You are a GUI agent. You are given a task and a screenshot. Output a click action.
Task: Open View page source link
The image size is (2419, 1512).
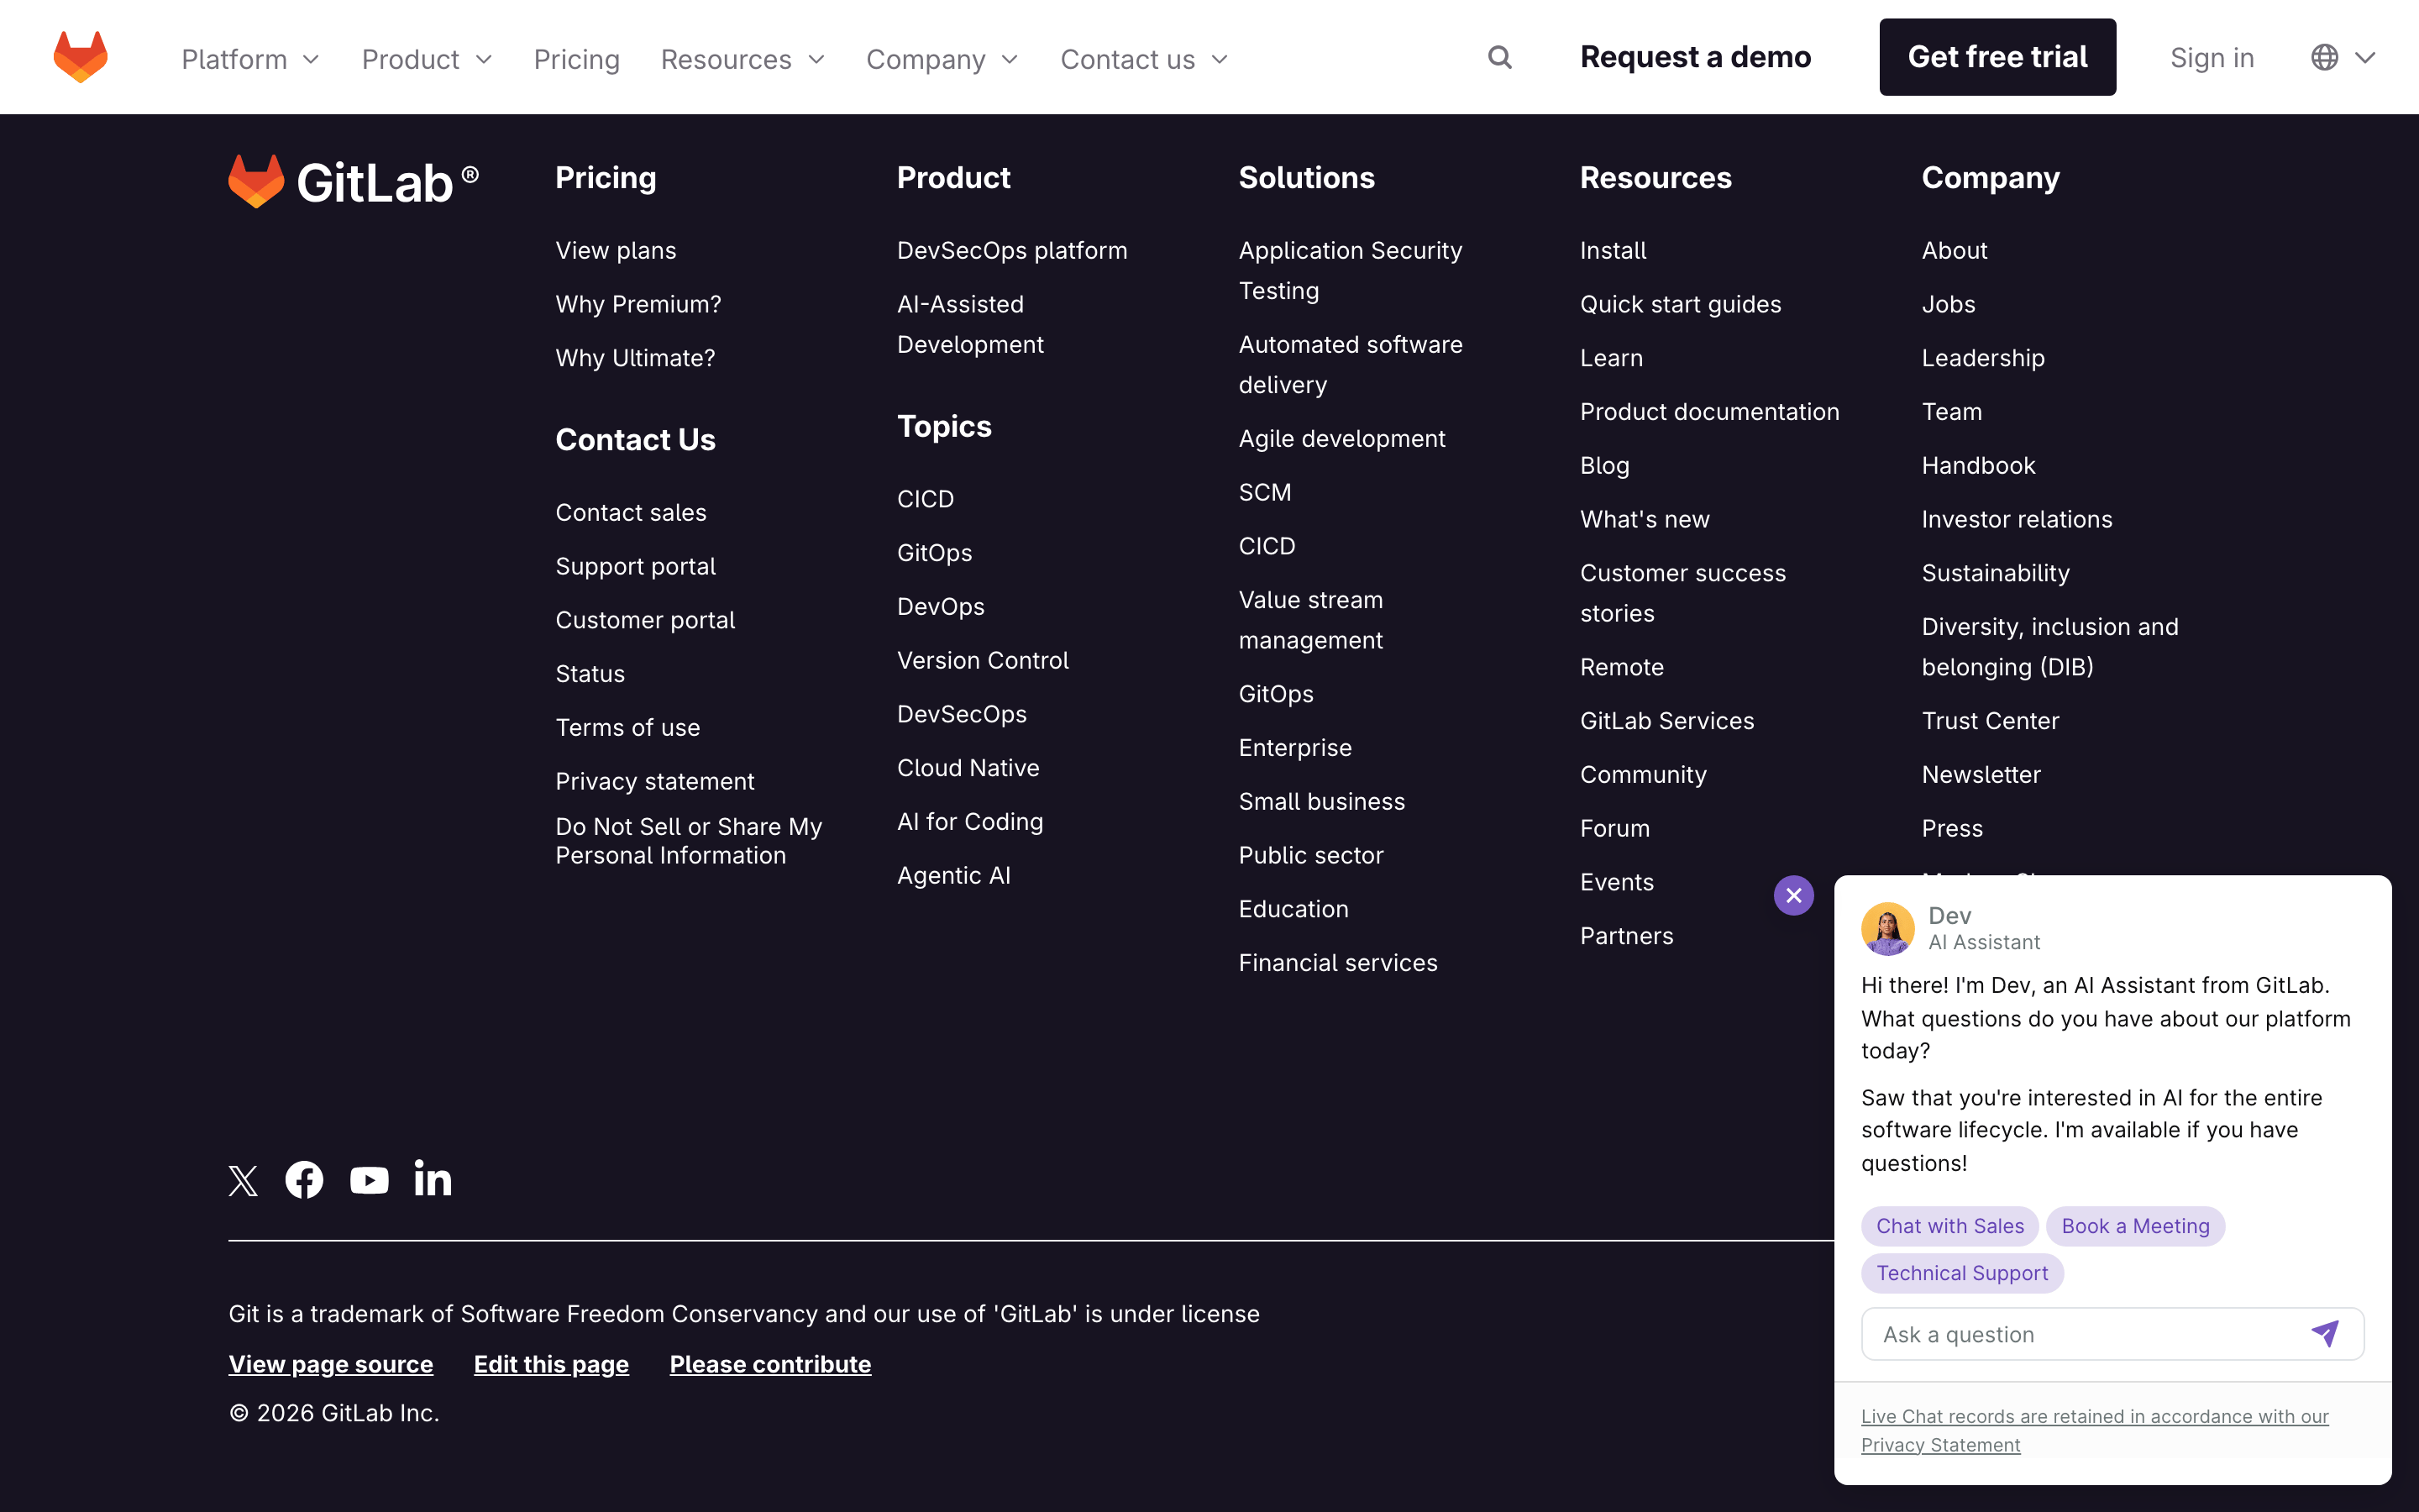click(x=331, y=1364)
